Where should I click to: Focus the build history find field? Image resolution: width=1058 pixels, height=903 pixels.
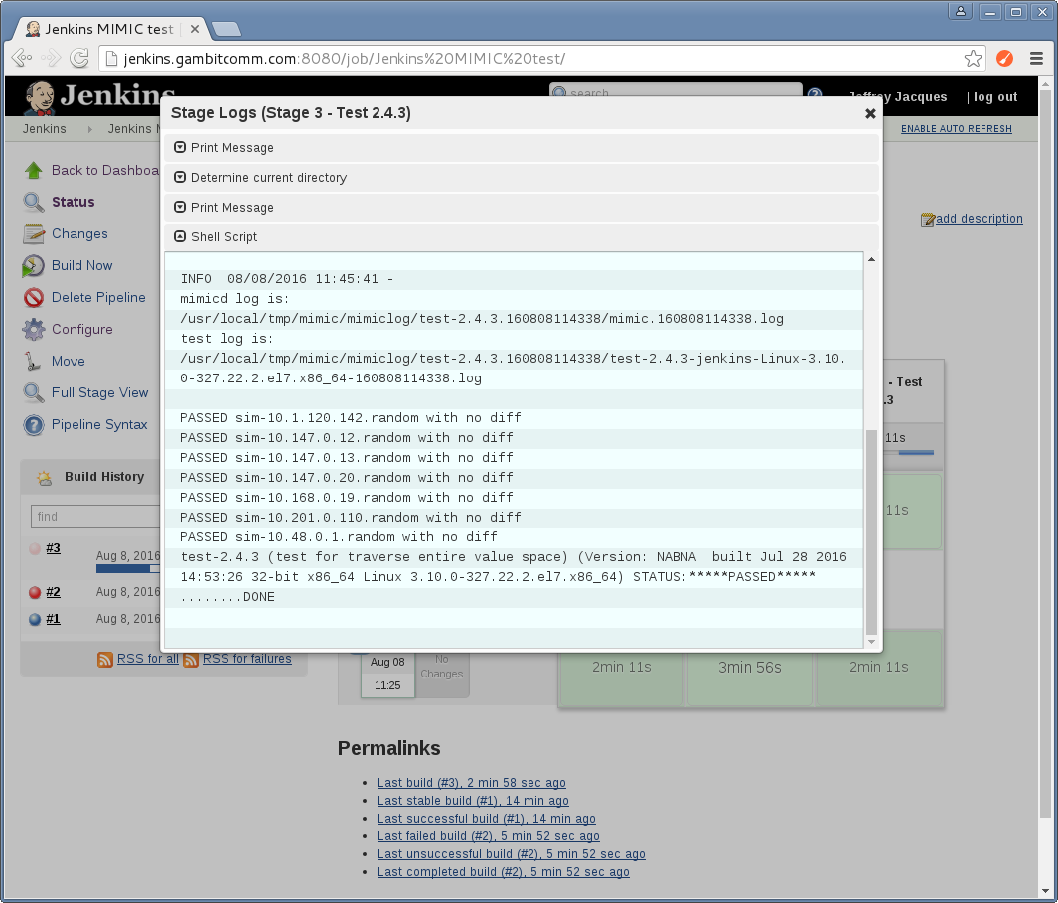(x=95, y=517)
